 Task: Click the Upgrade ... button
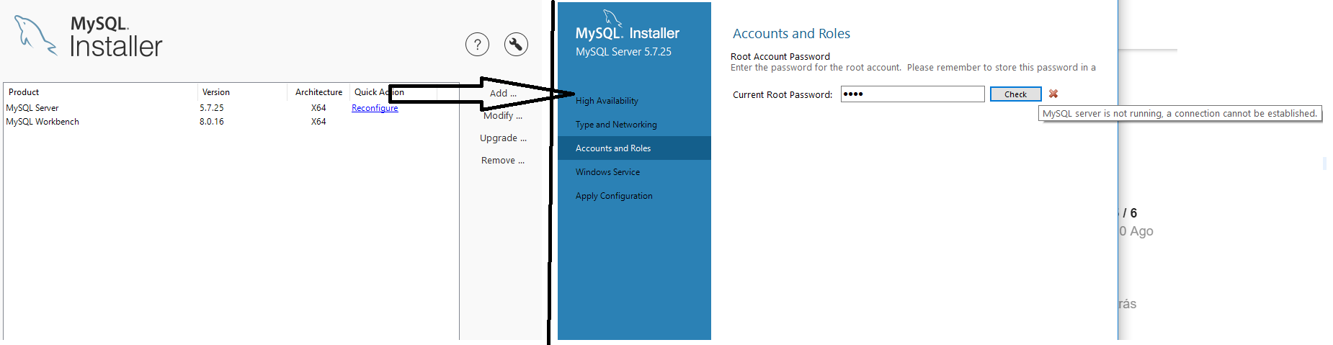[503, 138]
